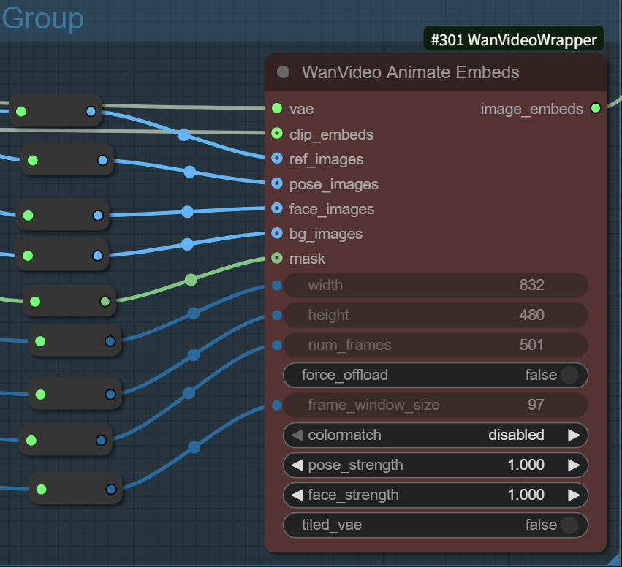Click the vae input socket
Viewport: 622px width, 567px height.
[277, 109]
